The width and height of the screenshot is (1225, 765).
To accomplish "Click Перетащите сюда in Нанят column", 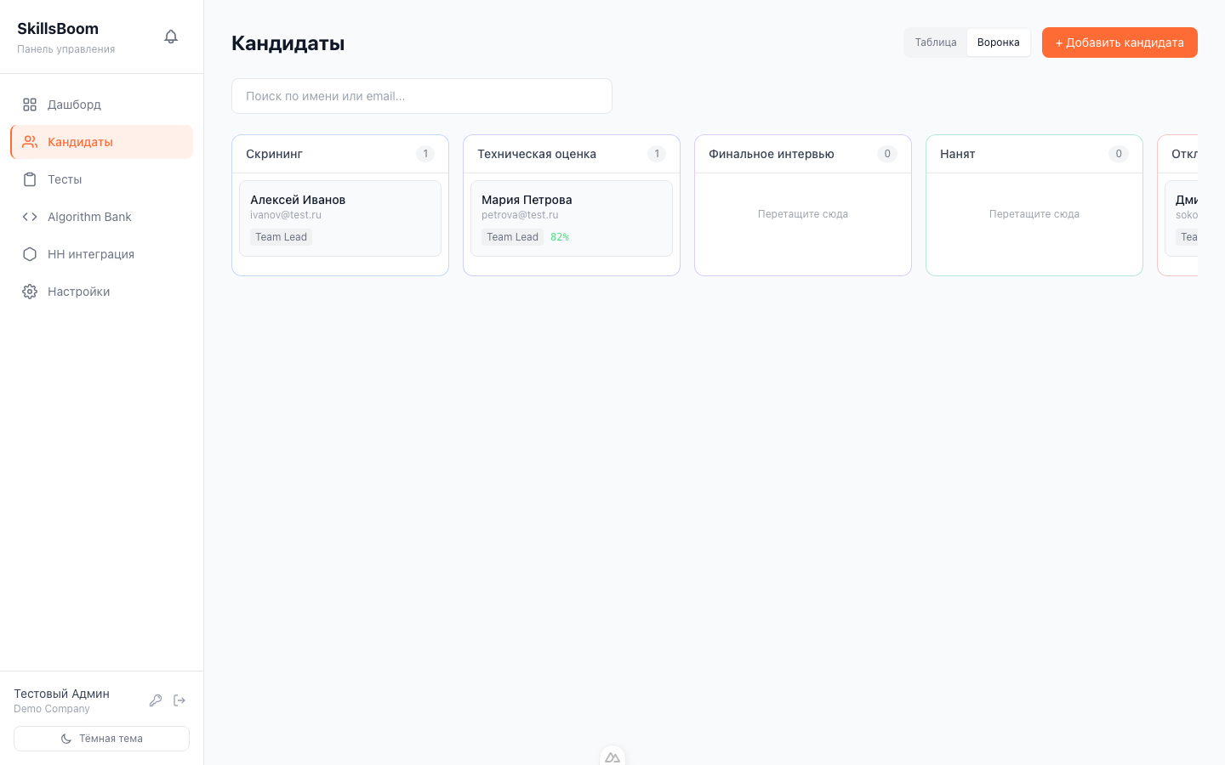I will click(x=1034, y=214).
